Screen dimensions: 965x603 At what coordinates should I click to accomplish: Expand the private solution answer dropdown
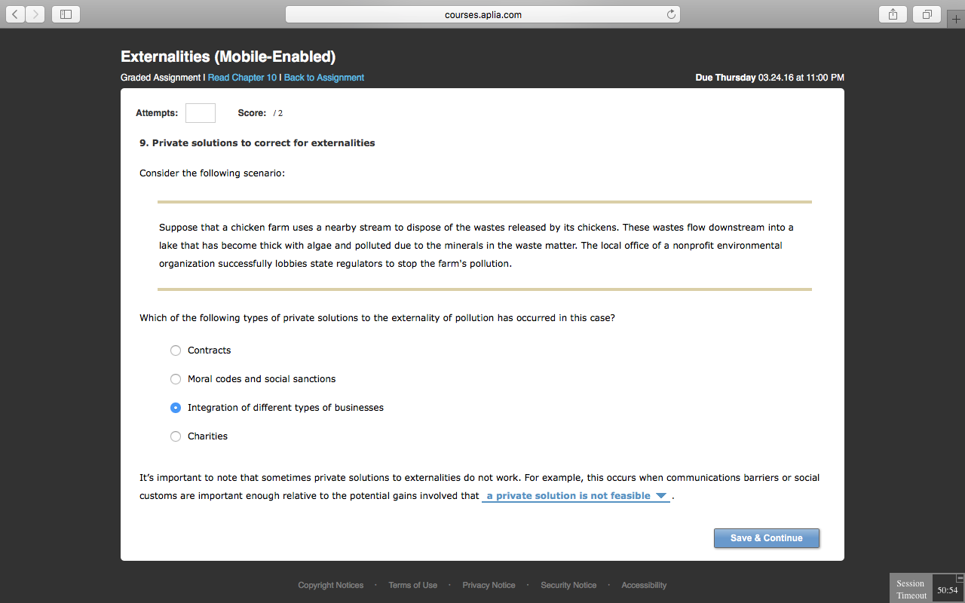(576, 496)
